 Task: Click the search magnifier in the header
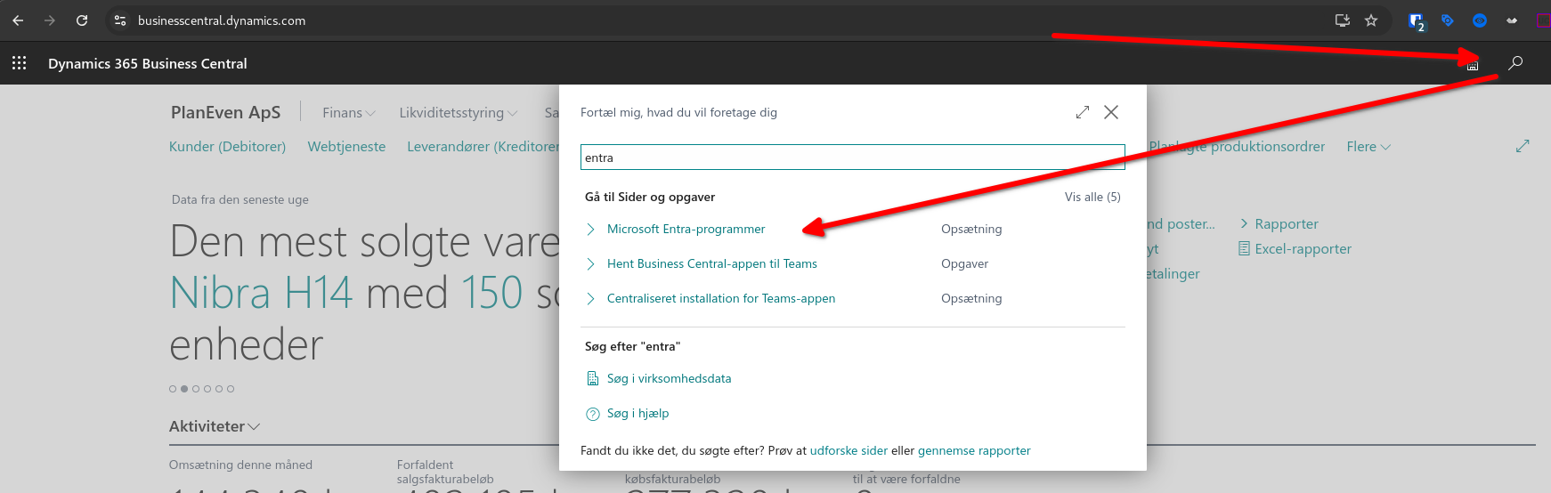[1515, 63]
